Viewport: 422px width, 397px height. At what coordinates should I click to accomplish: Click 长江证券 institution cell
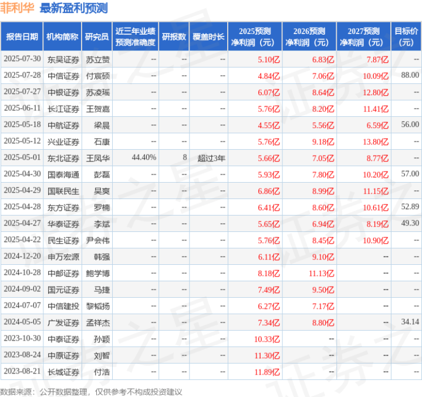pos(63,109)
